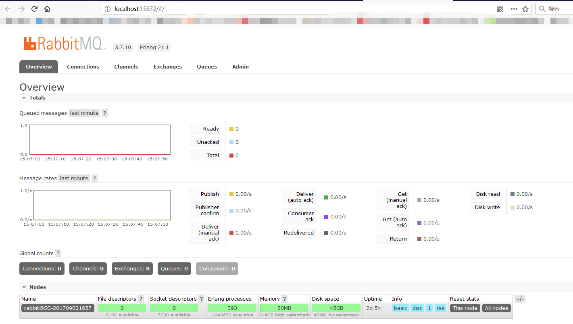Image resolution: width=573 pixels, height=324 pixels.
Task: Open node rabbit@SC-201709021657 details
Action: pos(58,308)
